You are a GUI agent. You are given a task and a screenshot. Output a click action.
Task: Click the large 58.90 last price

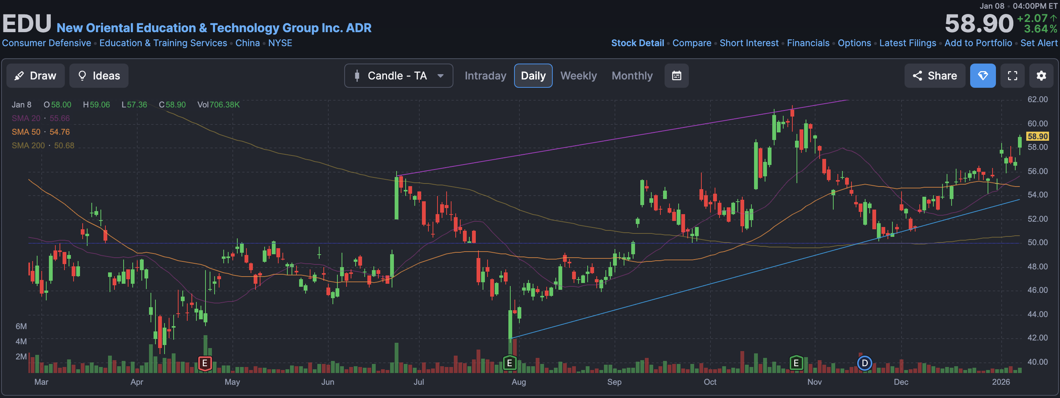(x=978, y=23)
